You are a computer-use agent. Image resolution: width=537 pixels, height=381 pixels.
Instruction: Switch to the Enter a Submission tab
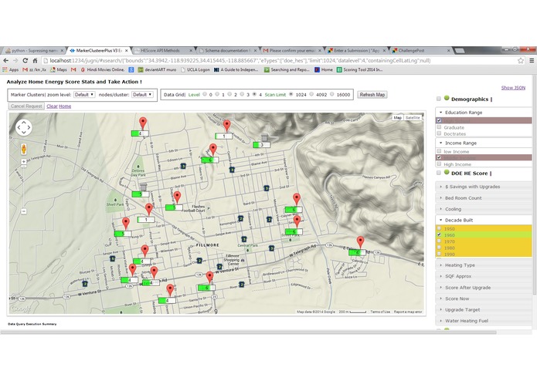point(356,50)
